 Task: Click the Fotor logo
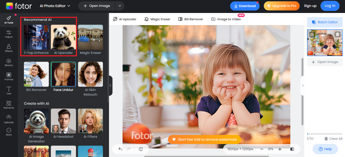click(x=19, y=6)
